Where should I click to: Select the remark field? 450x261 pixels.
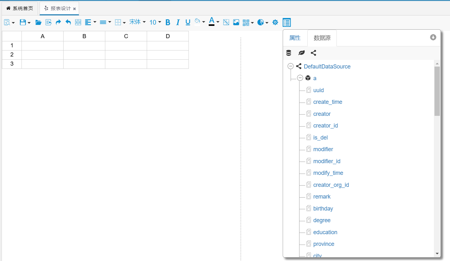coord(322,197)
